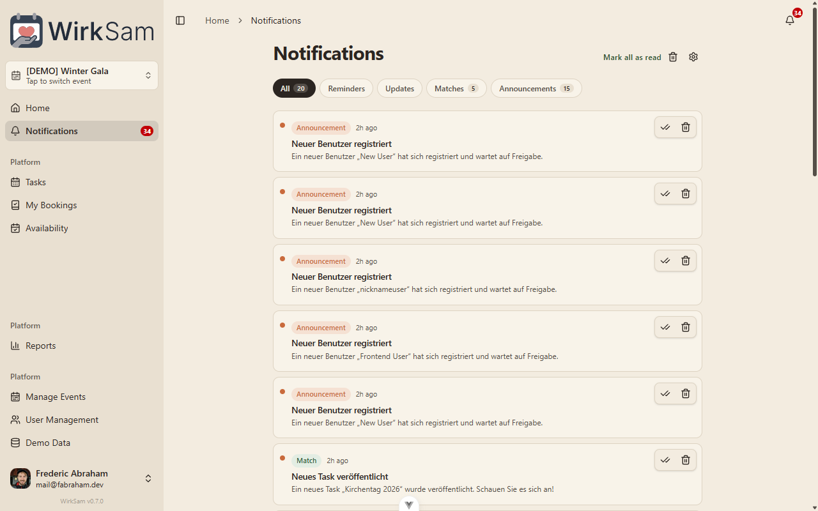818x511 pixels.
Task: Click the WirkSam logo
Action: coord(82,31)
